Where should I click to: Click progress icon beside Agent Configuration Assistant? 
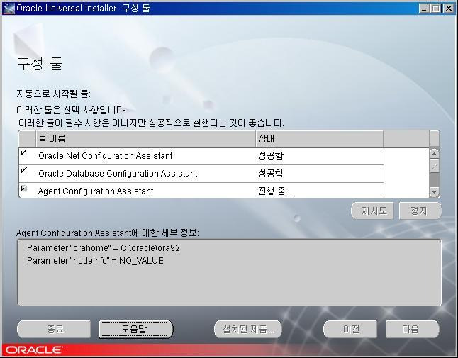point(23,189)
